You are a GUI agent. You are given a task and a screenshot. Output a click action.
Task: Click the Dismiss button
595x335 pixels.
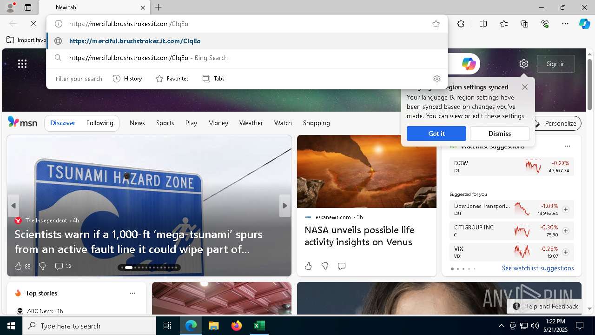coord(500,134)
